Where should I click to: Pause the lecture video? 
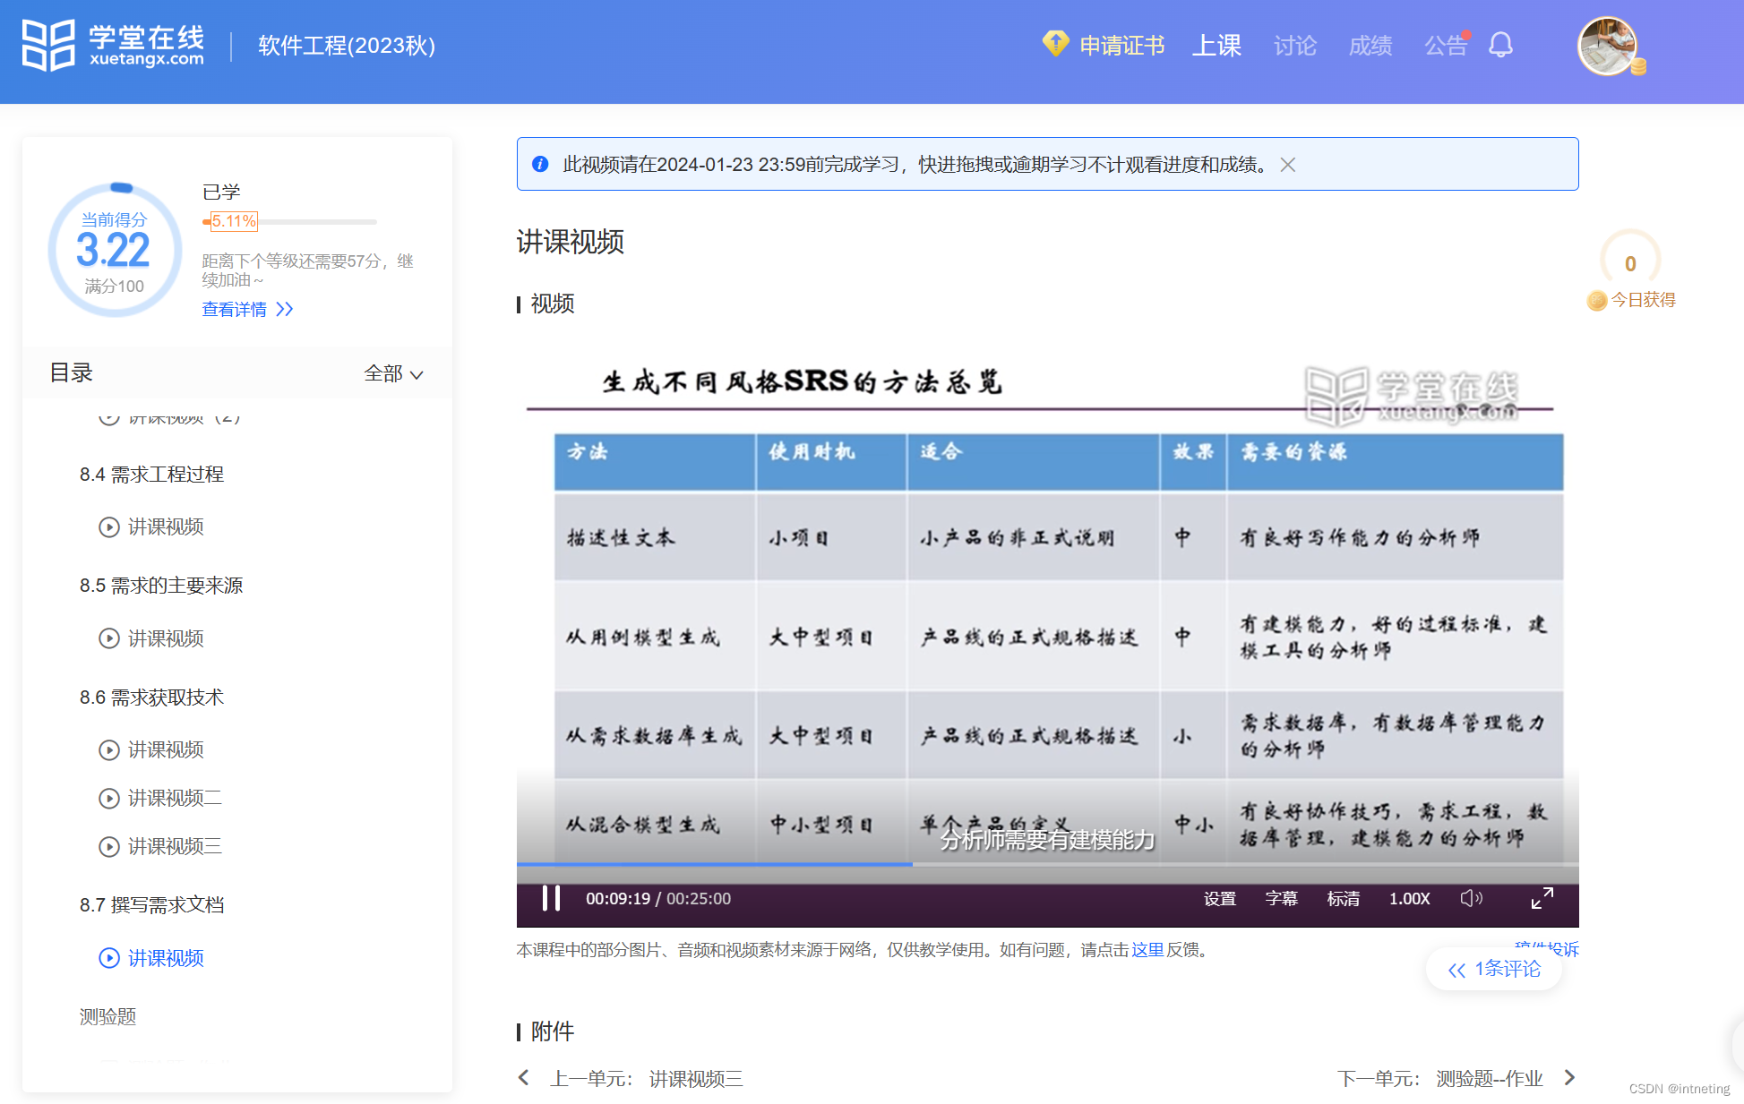(x=551, y=898)
